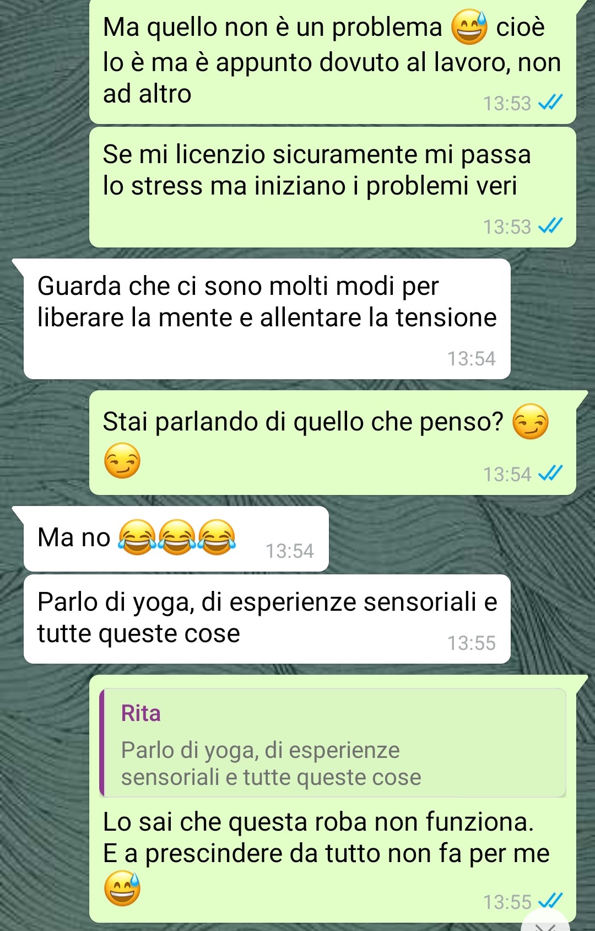Tap the sweat-smile emoji after 'problema'

click(469, 28)
